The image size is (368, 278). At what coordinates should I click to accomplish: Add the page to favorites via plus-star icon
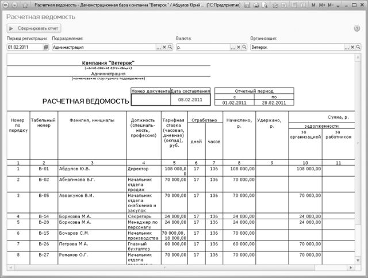coord(275,5)
